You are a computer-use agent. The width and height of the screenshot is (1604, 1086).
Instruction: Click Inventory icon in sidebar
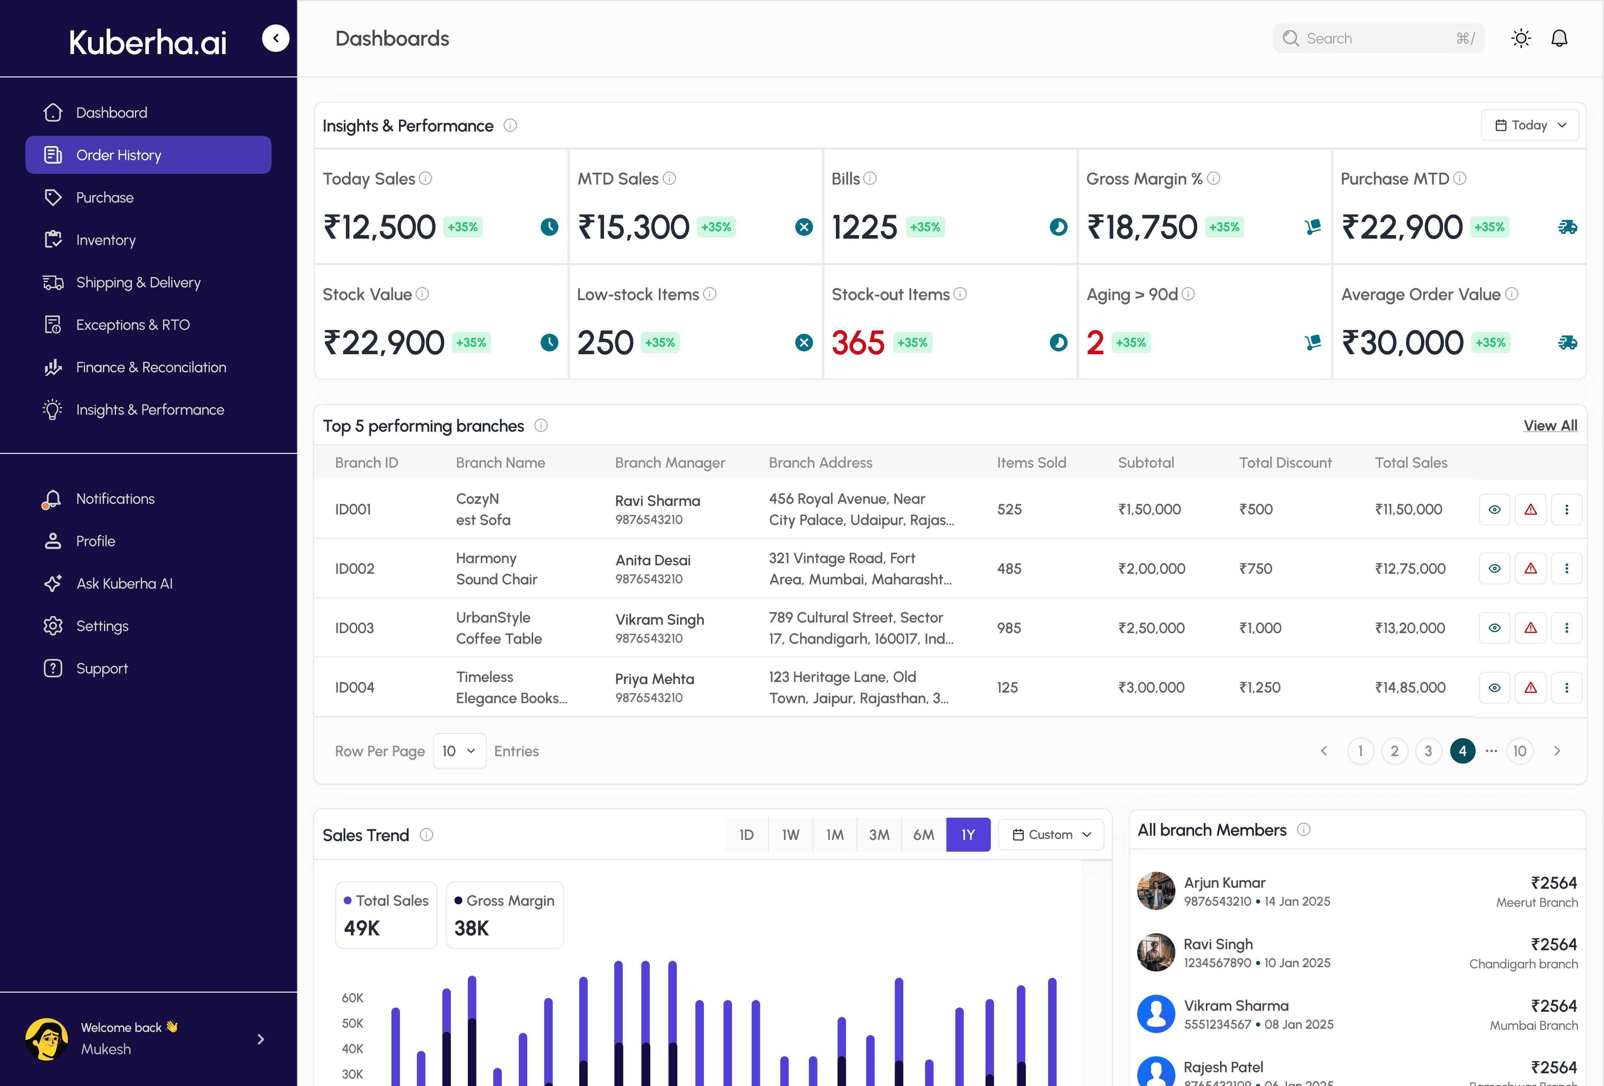[53, 240]
